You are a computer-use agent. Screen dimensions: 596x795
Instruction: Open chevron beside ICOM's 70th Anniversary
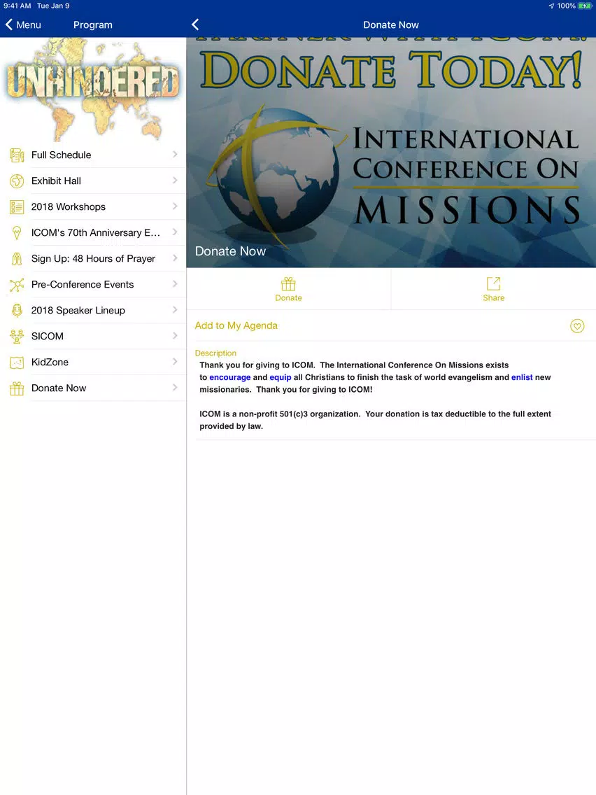(175, 232)
